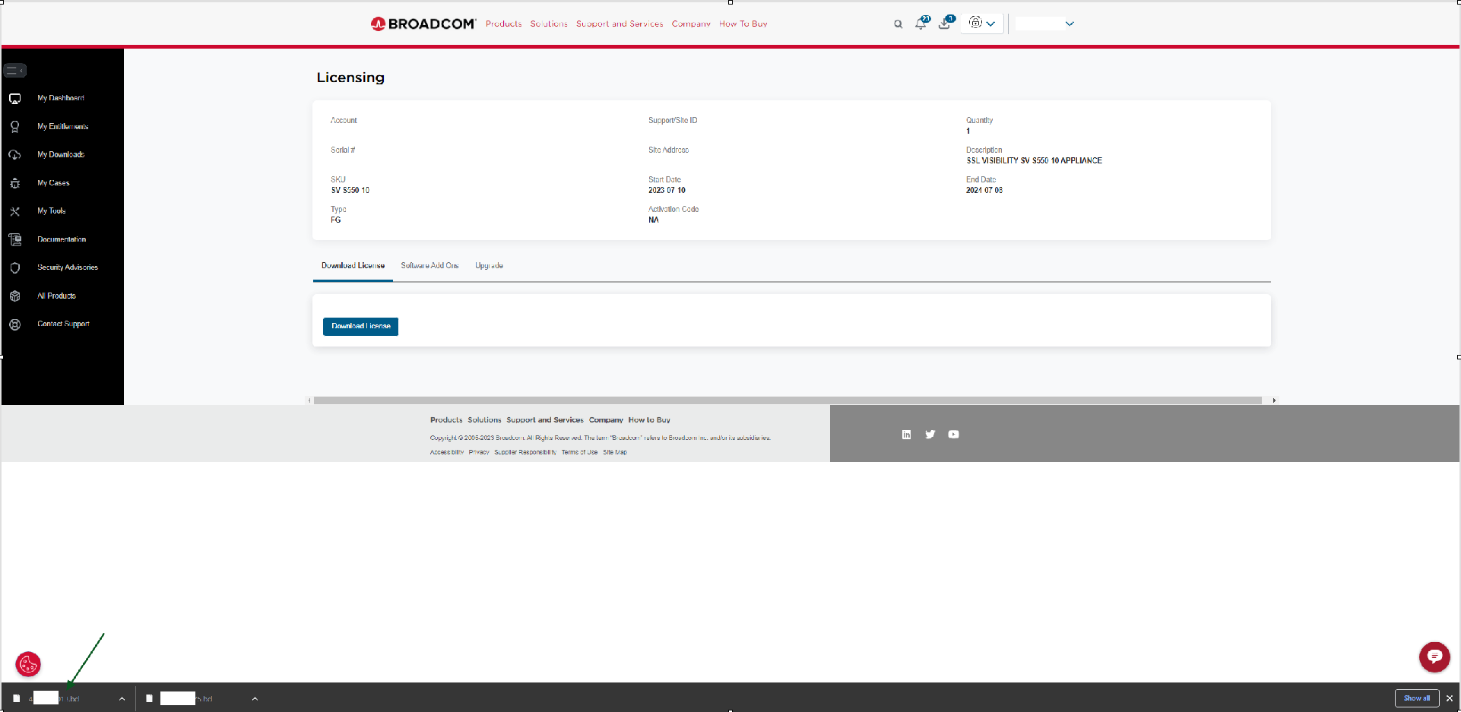Open Support and Services header menu
The height and width of the screenshot is (712, 1461).
click(620, 24)
